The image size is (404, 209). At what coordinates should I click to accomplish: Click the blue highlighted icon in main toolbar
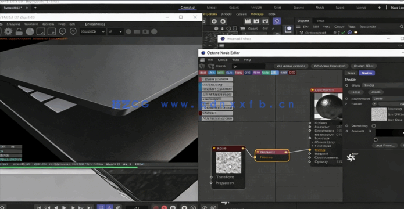[x=277, y=21]
